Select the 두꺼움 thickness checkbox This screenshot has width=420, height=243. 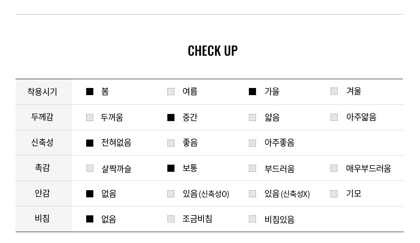[90, 117]
